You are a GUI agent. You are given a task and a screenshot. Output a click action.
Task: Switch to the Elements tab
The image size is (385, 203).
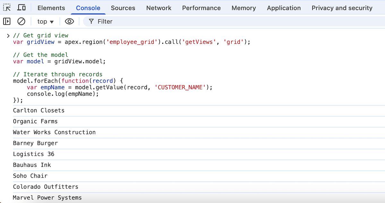(51, 8)
